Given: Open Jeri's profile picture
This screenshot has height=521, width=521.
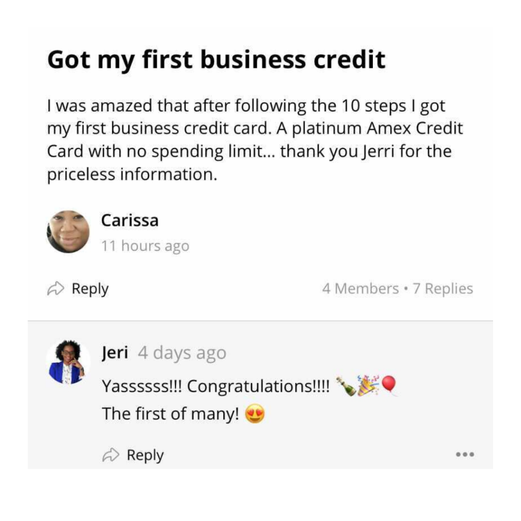Looking at the screenshot, I should click(68, 362).
